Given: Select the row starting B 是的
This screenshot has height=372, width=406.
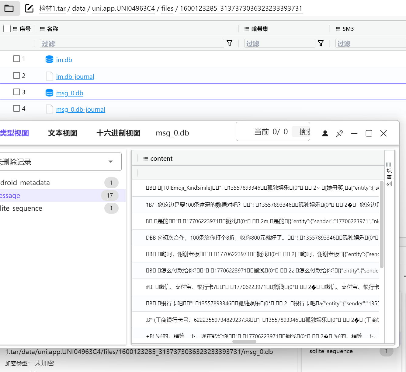Looking at the screenshot, I should point(255,221).
